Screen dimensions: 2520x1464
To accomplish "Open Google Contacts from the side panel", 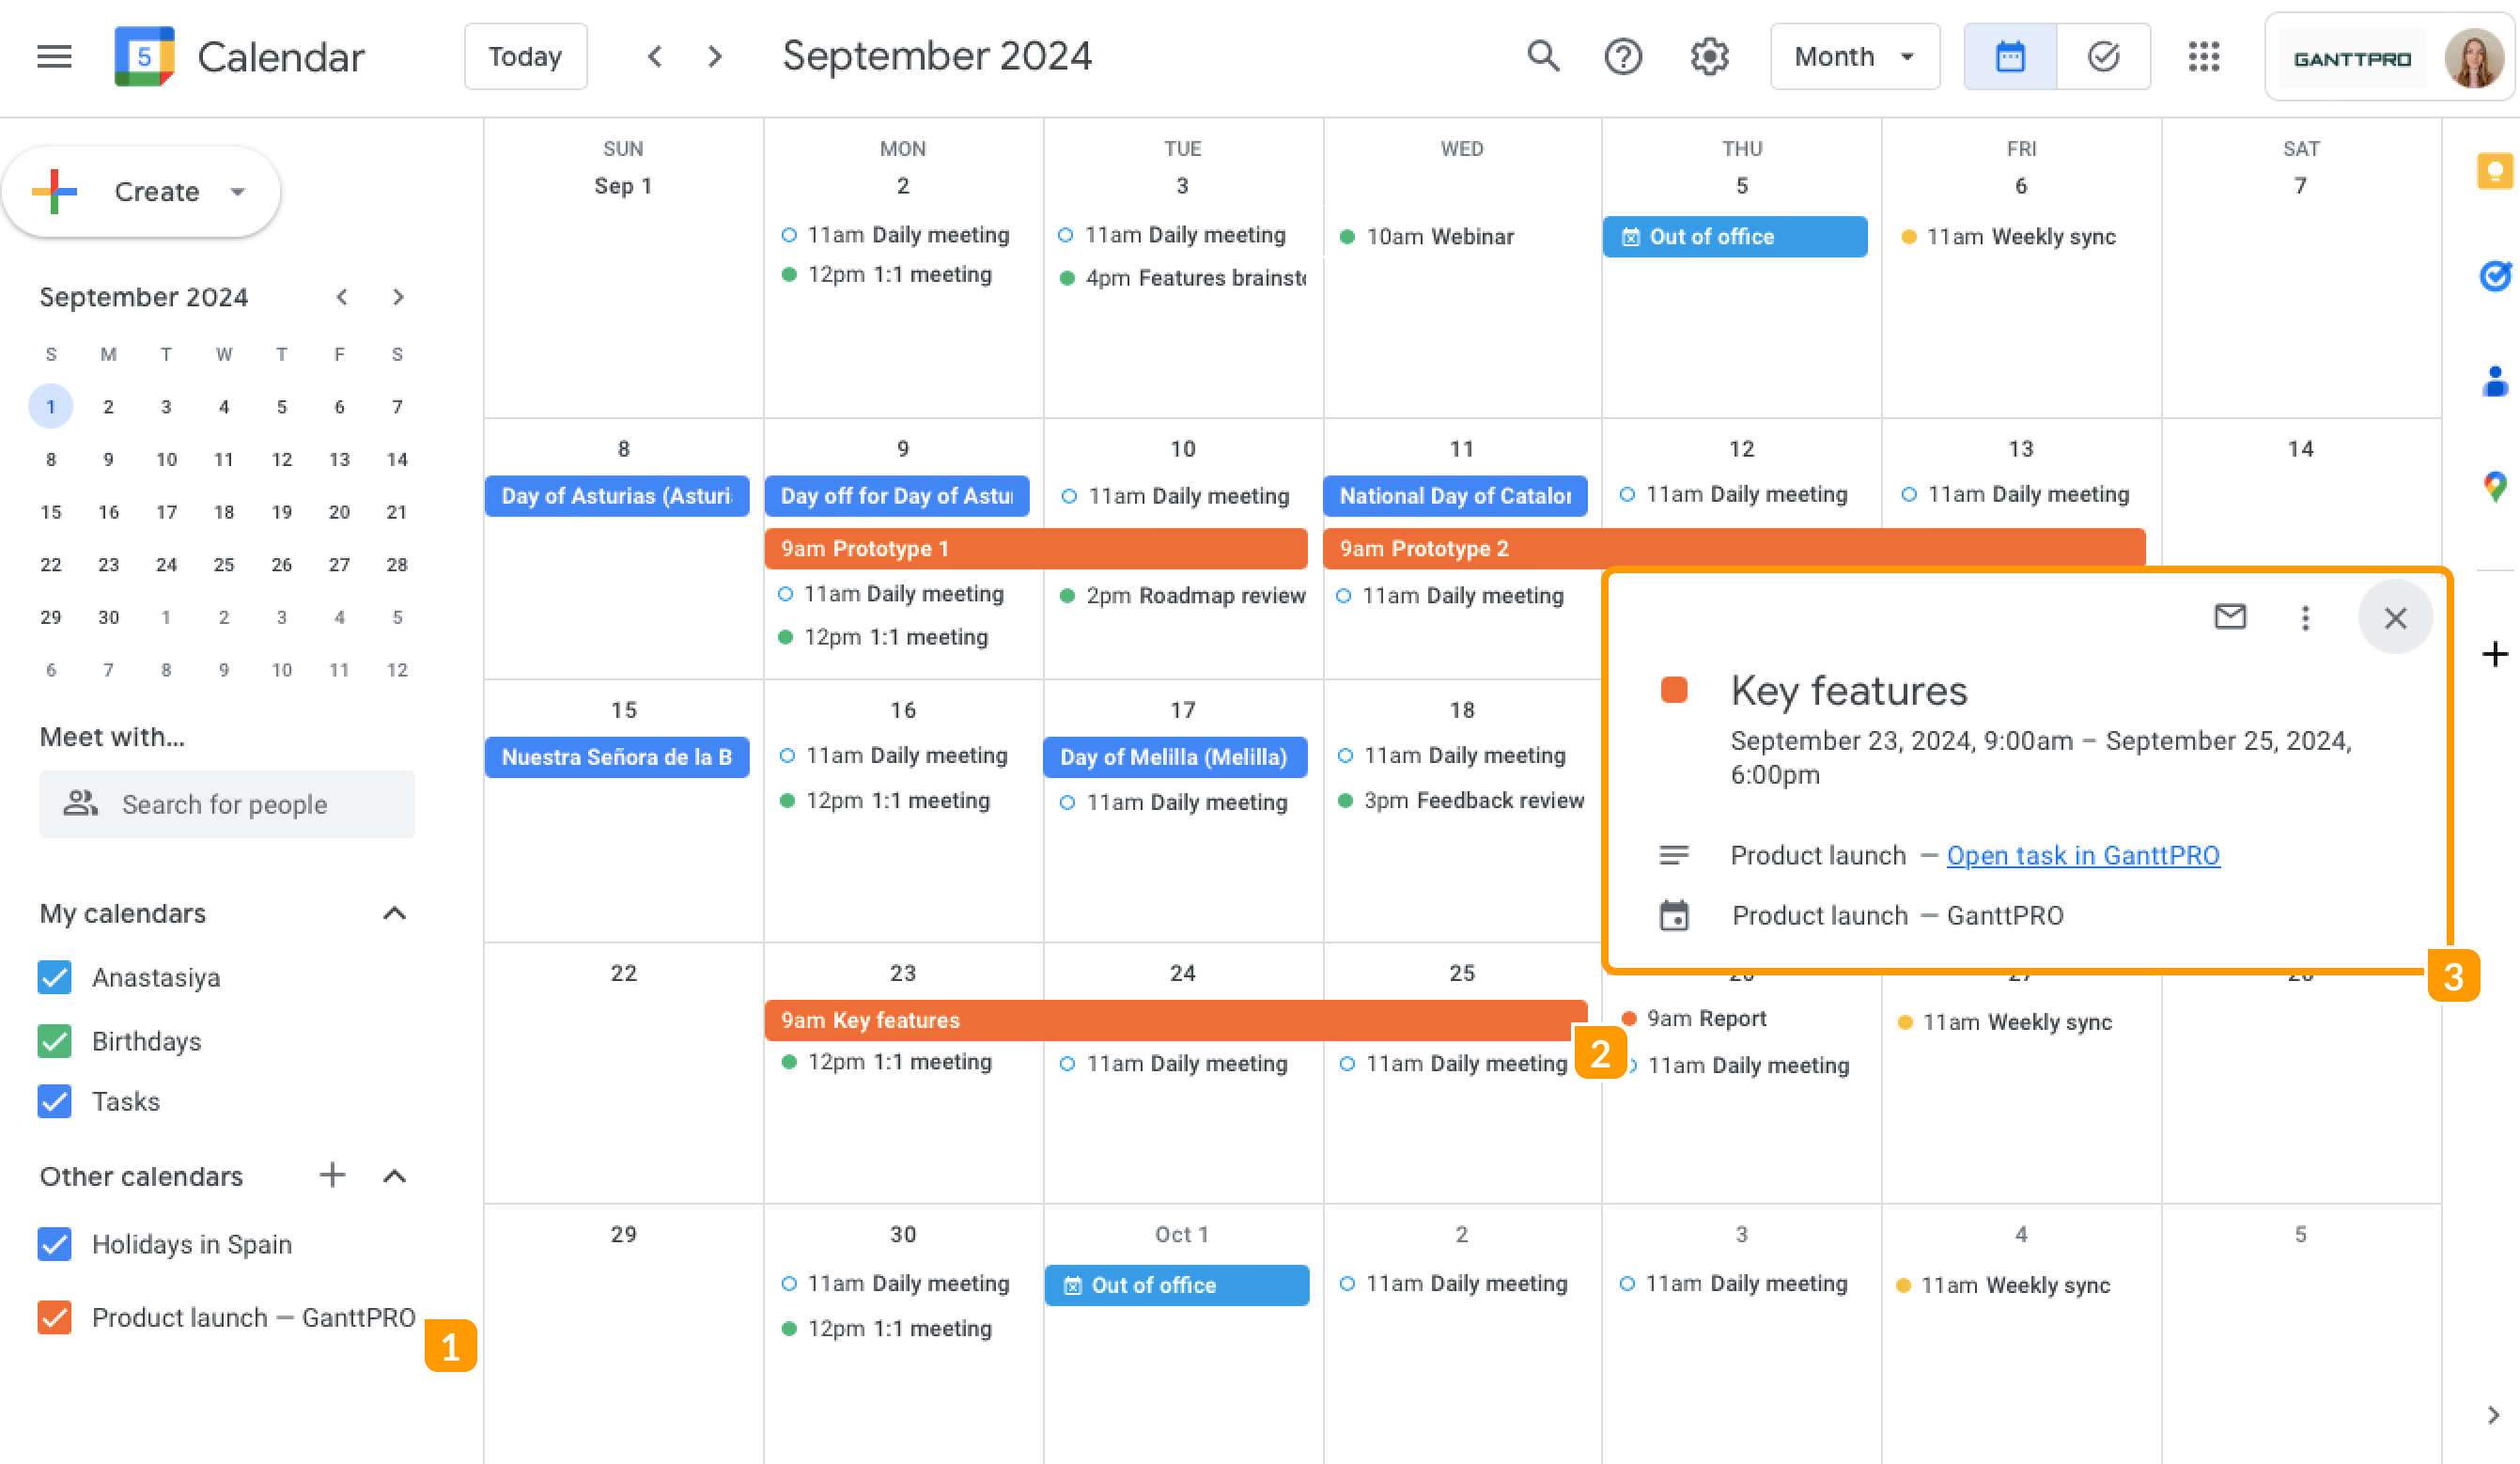I will pos(2494,381).
